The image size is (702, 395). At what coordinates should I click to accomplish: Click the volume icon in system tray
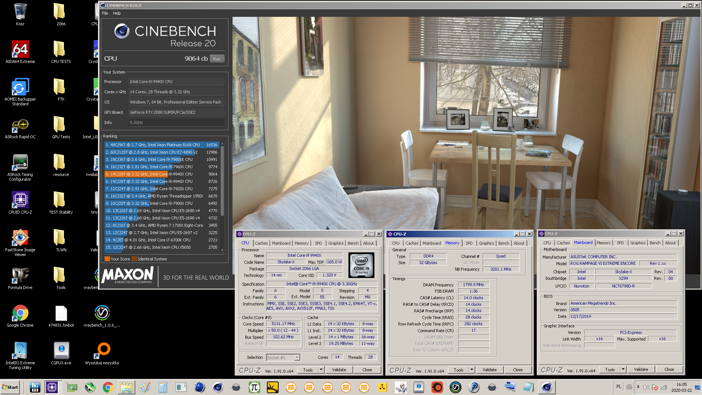[x=646, y=387]
